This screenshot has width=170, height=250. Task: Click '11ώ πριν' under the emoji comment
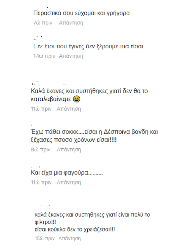point(41,109)
